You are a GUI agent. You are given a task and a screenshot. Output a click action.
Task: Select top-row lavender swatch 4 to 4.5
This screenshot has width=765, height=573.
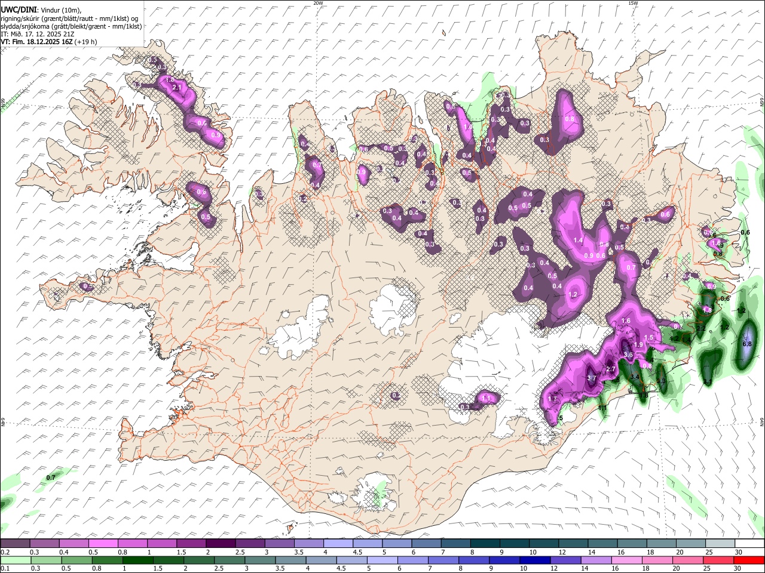337,543
